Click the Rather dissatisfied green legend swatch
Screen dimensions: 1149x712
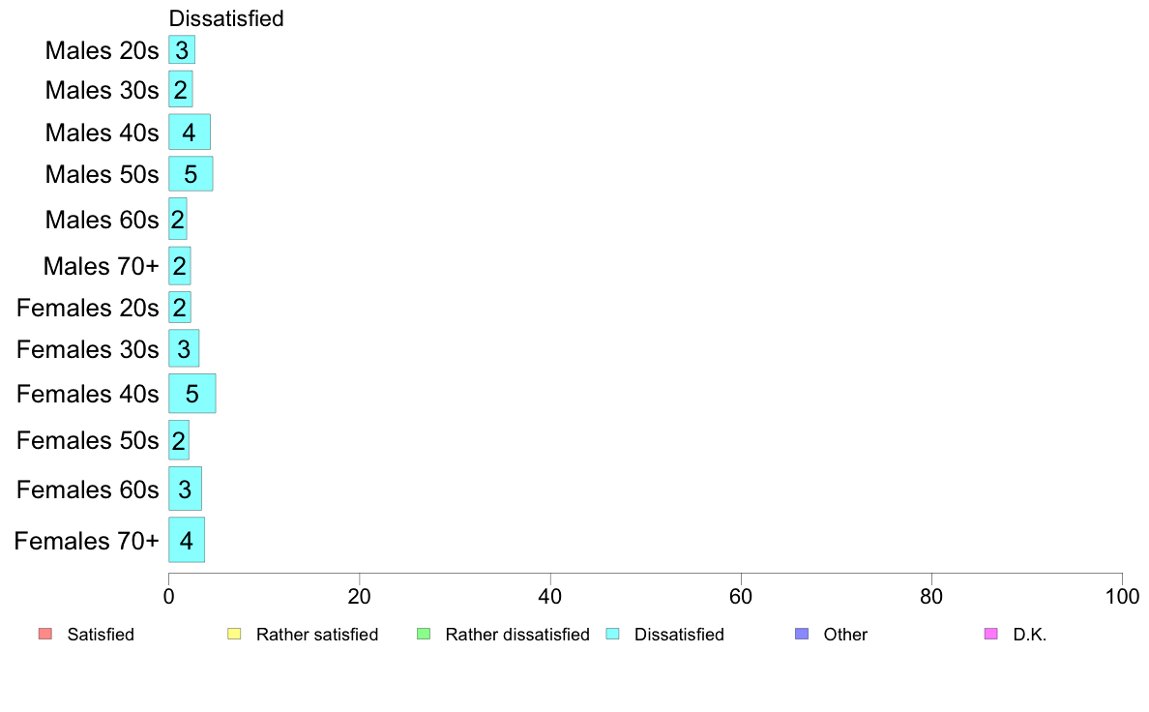click(423, 634)
